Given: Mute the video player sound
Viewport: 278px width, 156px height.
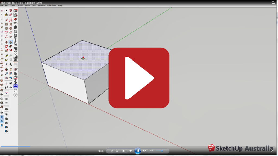Looking at the screenshot, I should pyautogui.click(x=151, y=151).
